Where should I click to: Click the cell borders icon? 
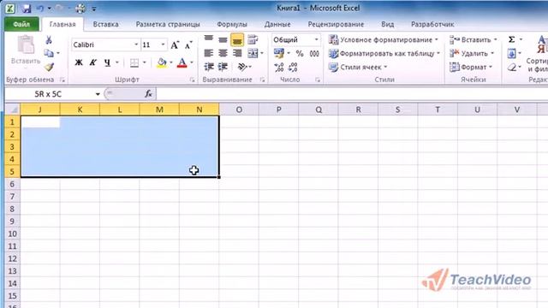click(134, 62)
